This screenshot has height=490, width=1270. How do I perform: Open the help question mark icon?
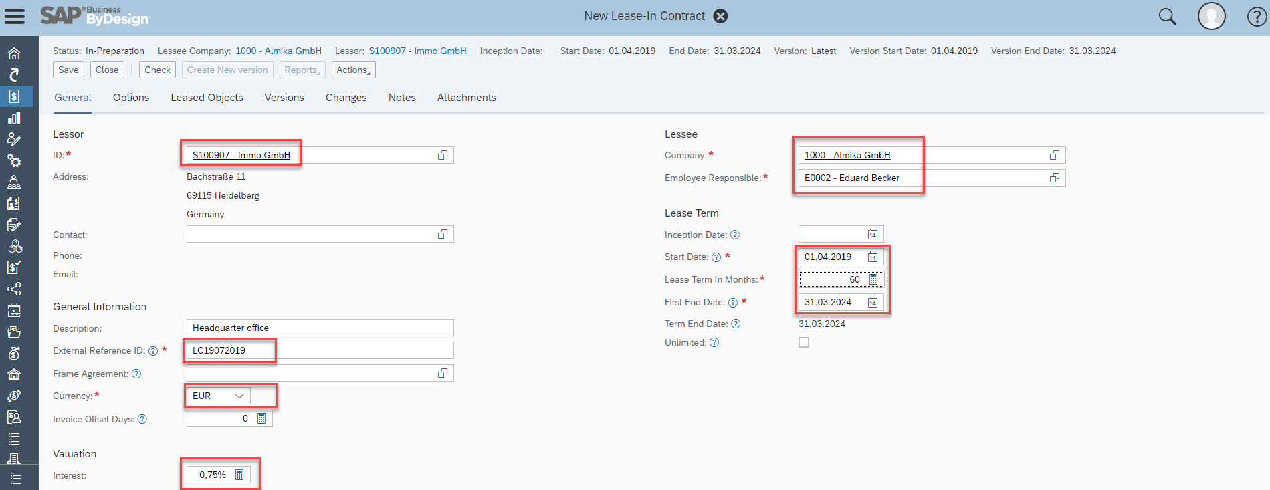[1257, 17]
